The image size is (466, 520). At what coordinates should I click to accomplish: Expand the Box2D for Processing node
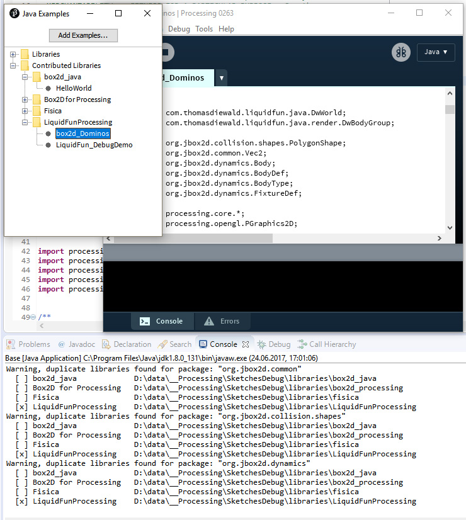(x=25, y=99)
